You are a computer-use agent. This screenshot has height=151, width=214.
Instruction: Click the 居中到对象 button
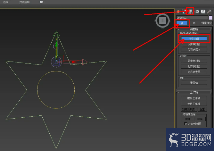coord(194,61)
